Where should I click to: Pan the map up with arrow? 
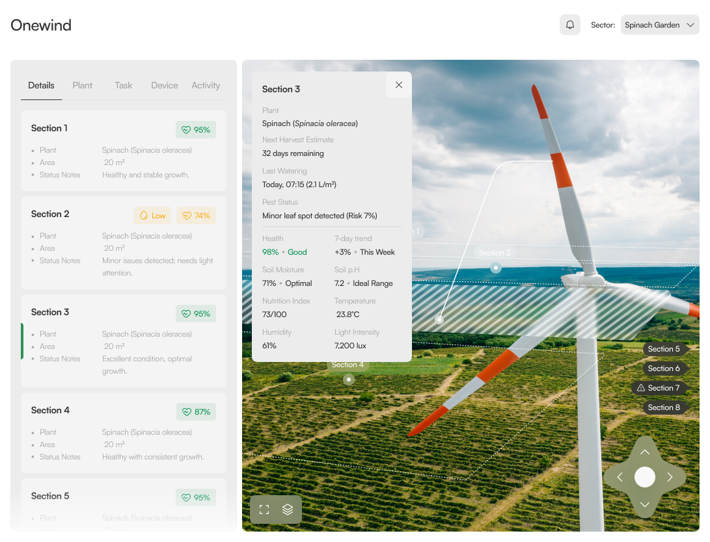(645, 452)
